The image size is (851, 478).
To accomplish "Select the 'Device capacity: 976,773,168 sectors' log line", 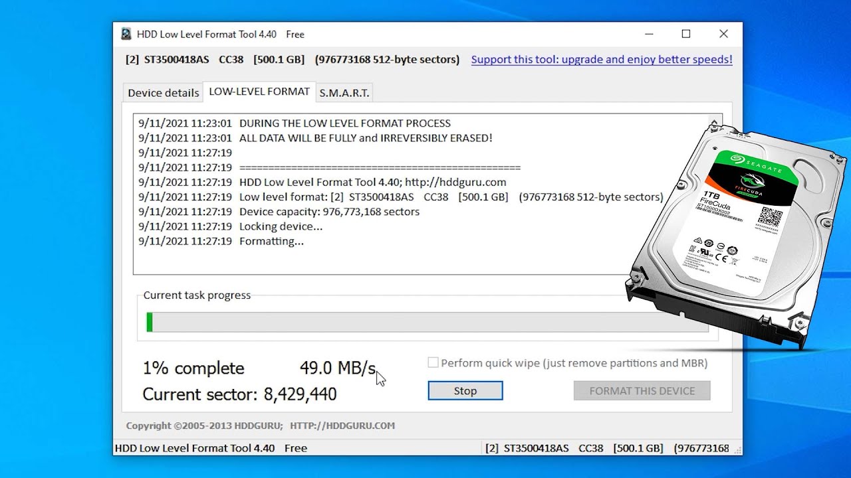I will click(279, 212).
